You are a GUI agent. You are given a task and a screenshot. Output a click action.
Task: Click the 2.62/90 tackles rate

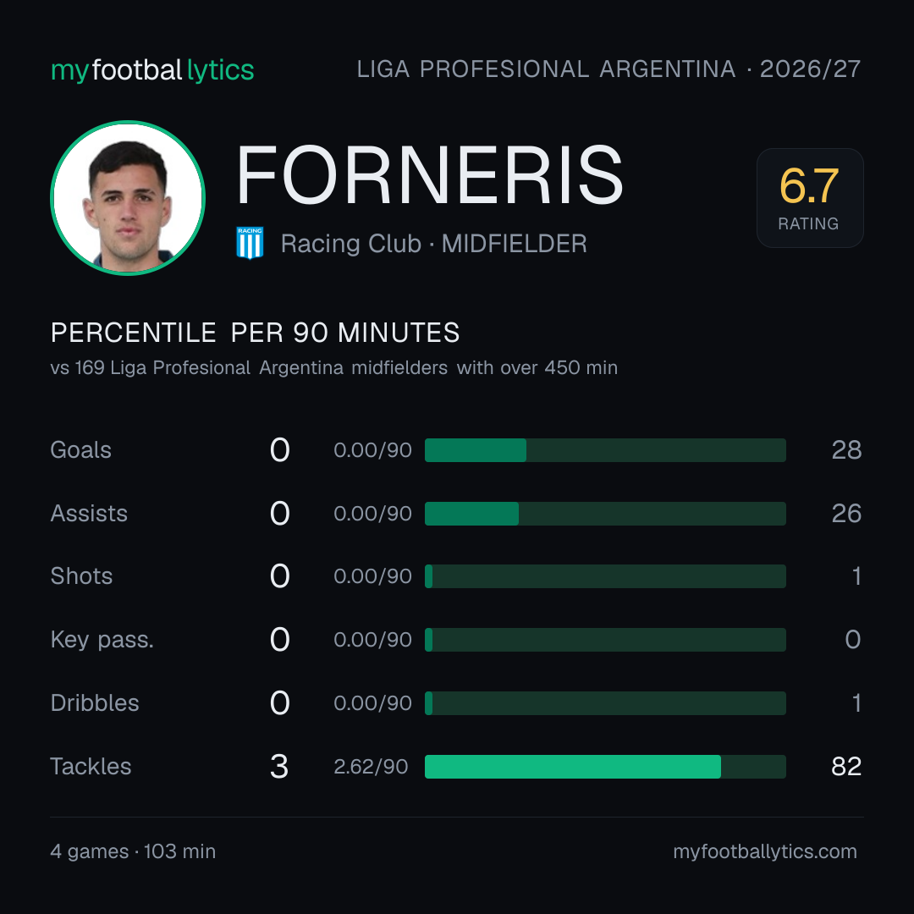point(371,767)
